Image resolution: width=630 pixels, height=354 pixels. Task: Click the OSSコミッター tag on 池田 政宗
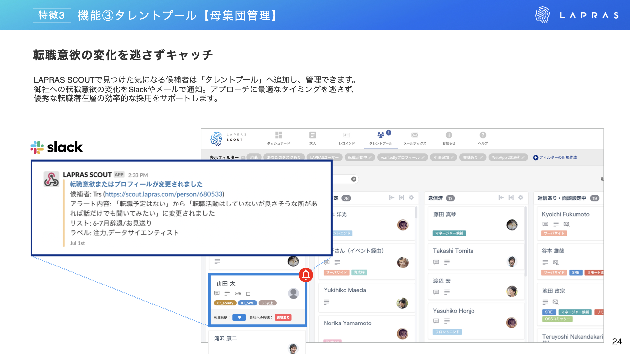point(557,319)
